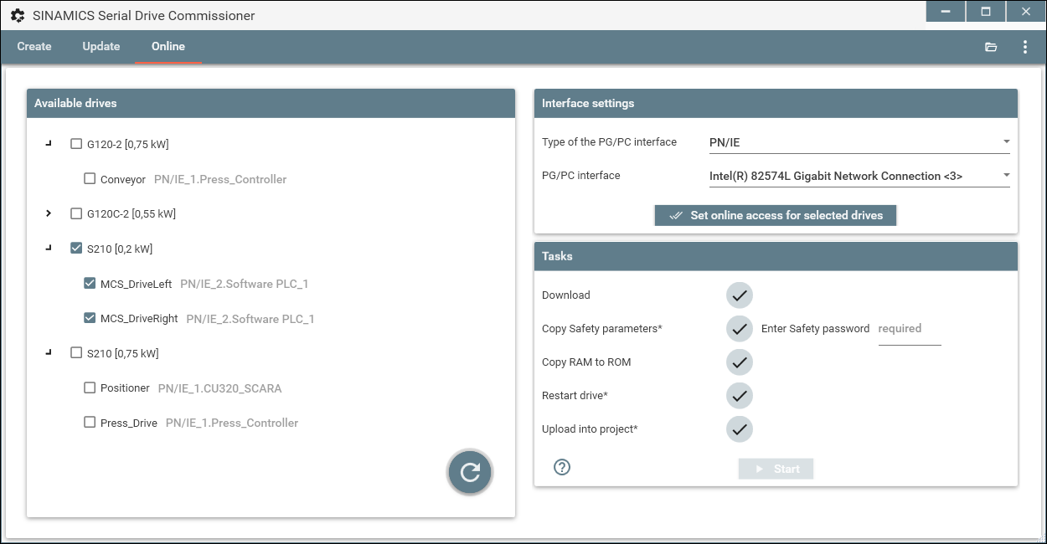
Task: Collapse the S210 [0,75 kW] tree node
Action: [49, 353]
